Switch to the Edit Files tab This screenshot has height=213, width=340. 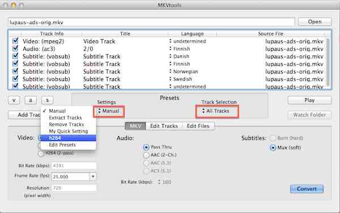pyautogui.click(x=198, y=126)
